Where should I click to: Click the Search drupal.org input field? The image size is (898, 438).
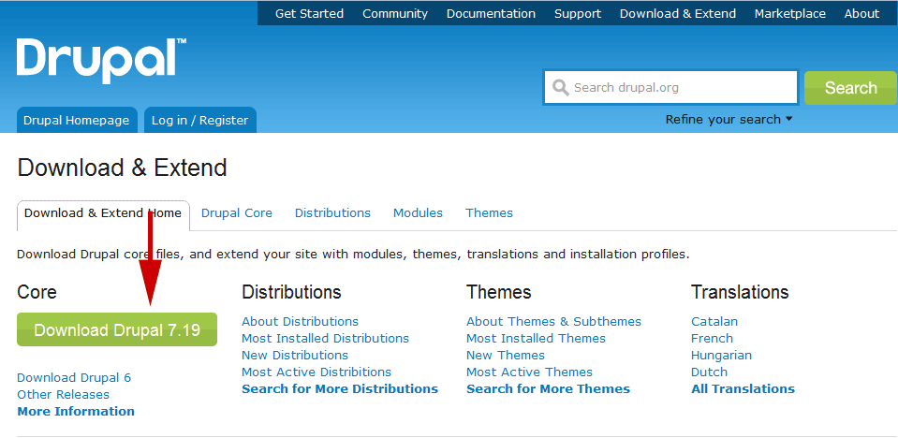point(670,88)
